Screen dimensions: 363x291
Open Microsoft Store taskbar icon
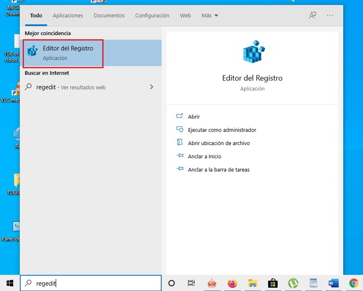[x=273, y=283]
